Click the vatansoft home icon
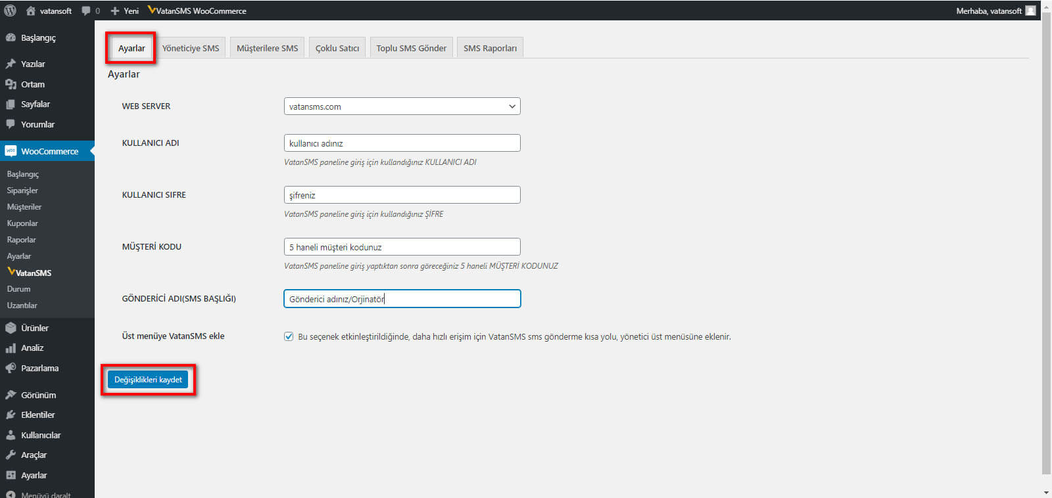Image resolution: width=1052 pixels, height=498 pixels. [30, 11]
